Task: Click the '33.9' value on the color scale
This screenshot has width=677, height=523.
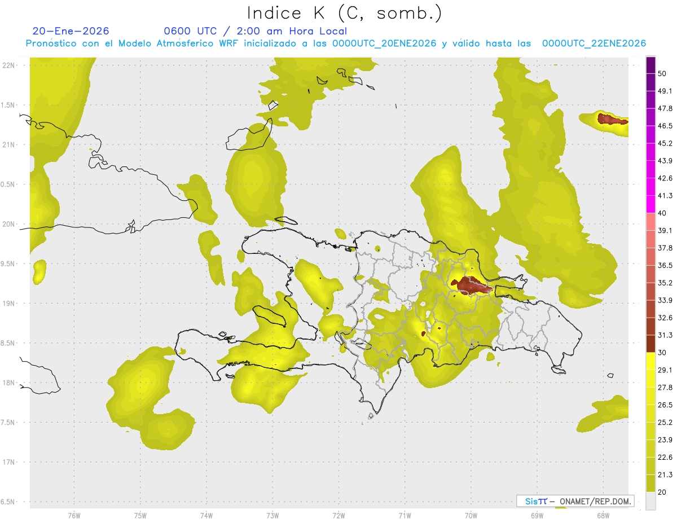Action: [x=665, y=300]
